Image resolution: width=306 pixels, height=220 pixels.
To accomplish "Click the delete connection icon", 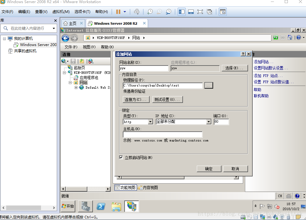I will (x=91, y=61).
